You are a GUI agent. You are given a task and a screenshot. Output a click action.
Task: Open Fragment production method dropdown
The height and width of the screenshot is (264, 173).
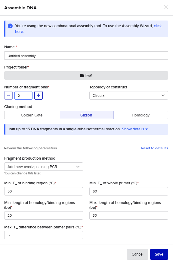point(44,167)
